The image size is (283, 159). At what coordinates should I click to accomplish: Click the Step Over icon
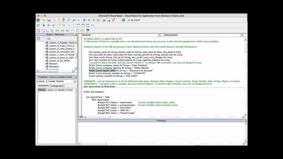68,25
